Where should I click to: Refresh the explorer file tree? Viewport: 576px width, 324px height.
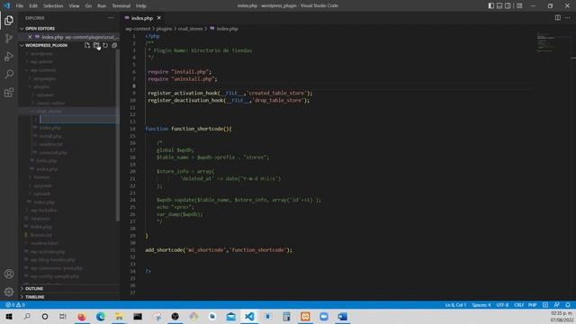[x=105, y=45]
